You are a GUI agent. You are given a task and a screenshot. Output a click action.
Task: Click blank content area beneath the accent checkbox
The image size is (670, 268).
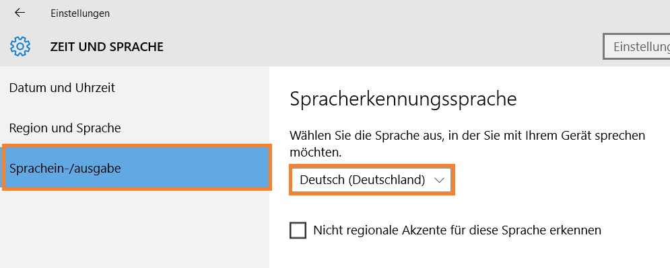point(470,256)
